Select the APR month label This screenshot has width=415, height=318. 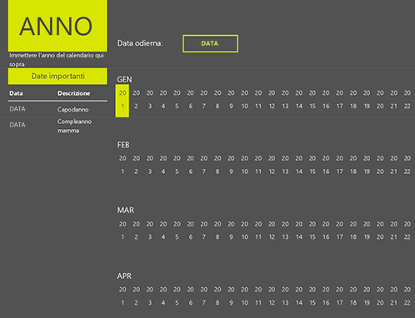point(124,276)
